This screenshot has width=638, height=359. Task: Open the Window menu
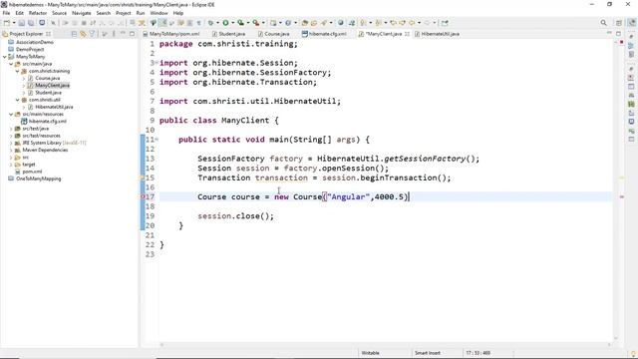pyautogui.click(x=159, y=13)
